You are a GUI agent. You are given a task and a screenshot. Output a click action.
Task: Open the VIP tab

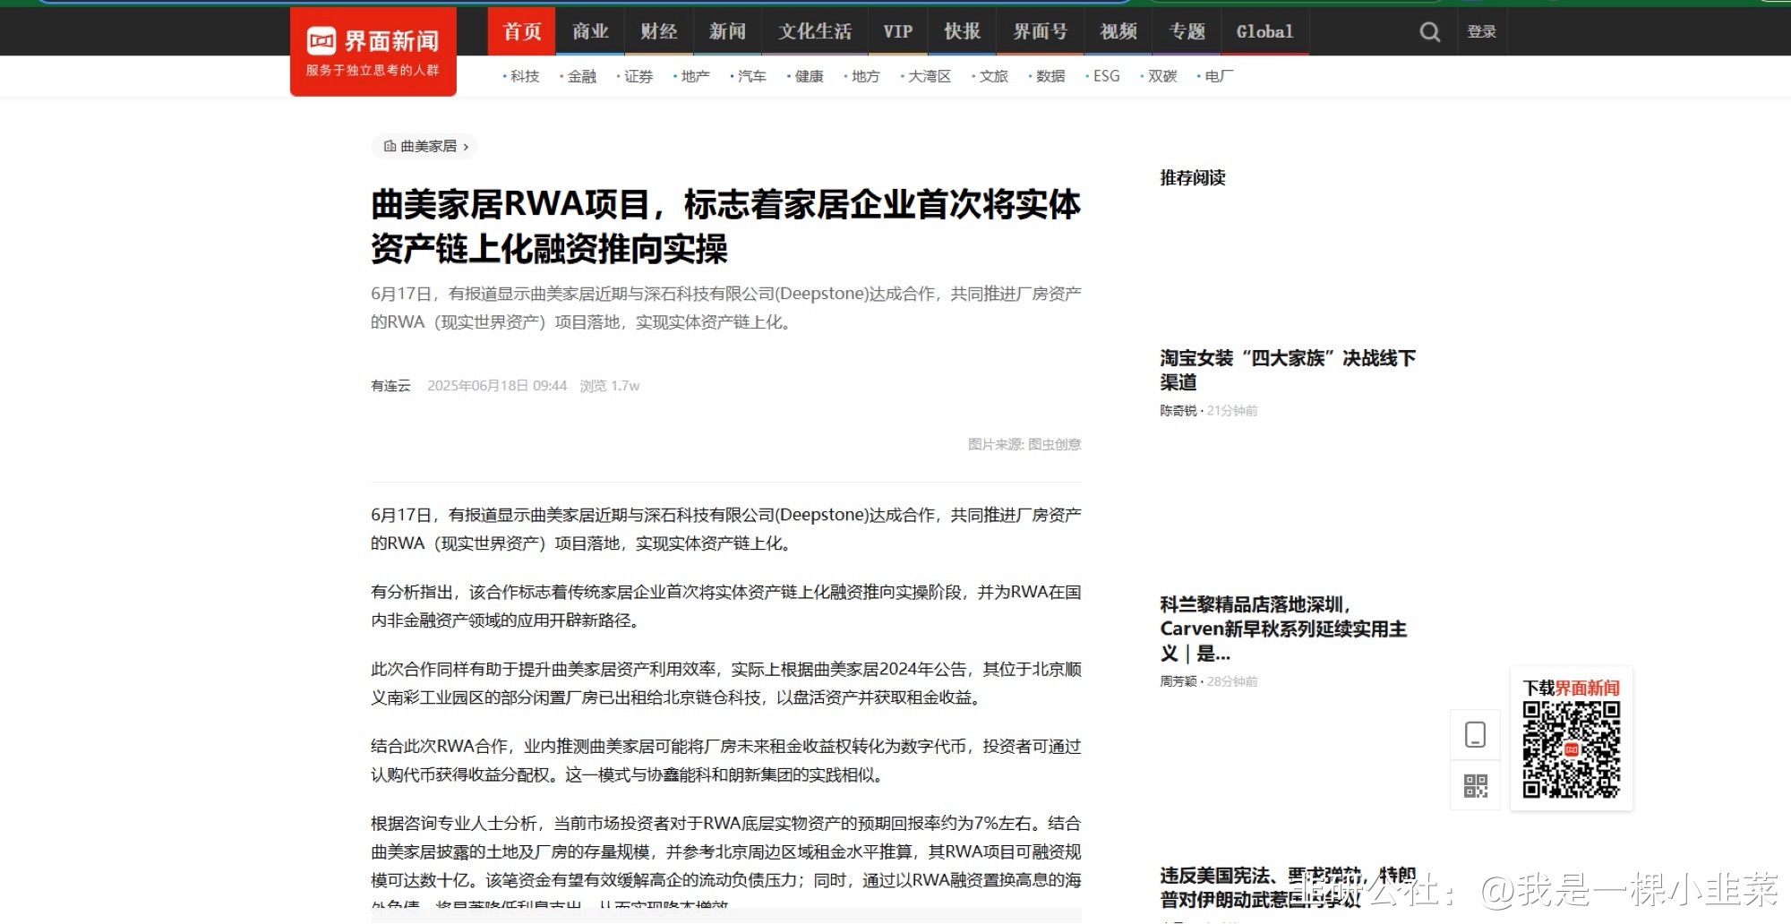pos(897,31)
